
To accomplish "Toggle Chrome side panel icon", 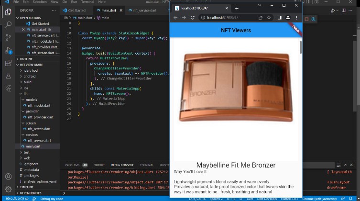I will coord(279,18).
